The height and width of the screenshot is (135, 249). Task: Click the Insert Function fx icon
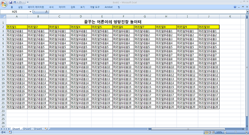click(x=46, y=12)
